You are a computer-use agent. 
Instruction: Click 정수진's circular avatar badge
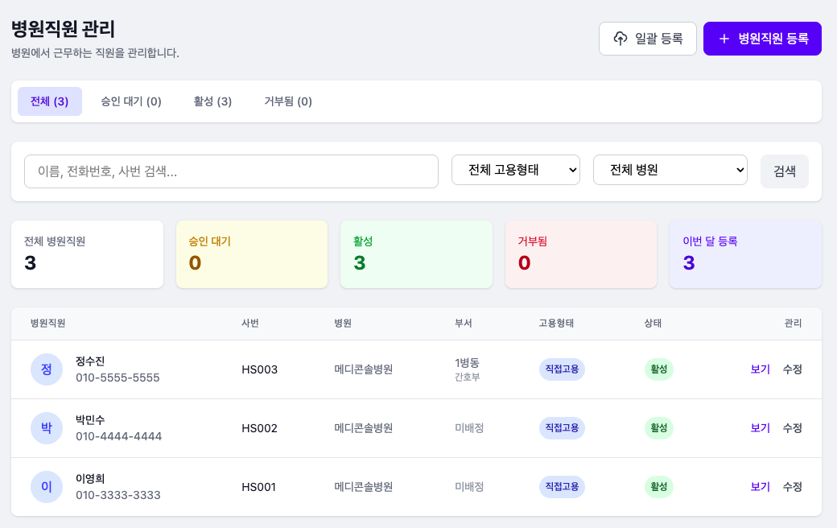(x=46, y=369)
